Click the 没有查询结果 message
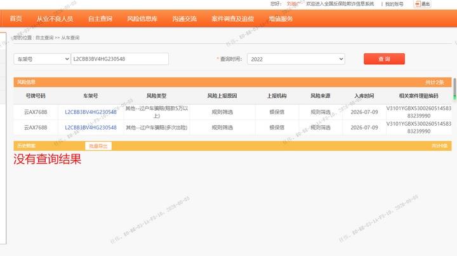457x256 pixels. tap(47, 159)
